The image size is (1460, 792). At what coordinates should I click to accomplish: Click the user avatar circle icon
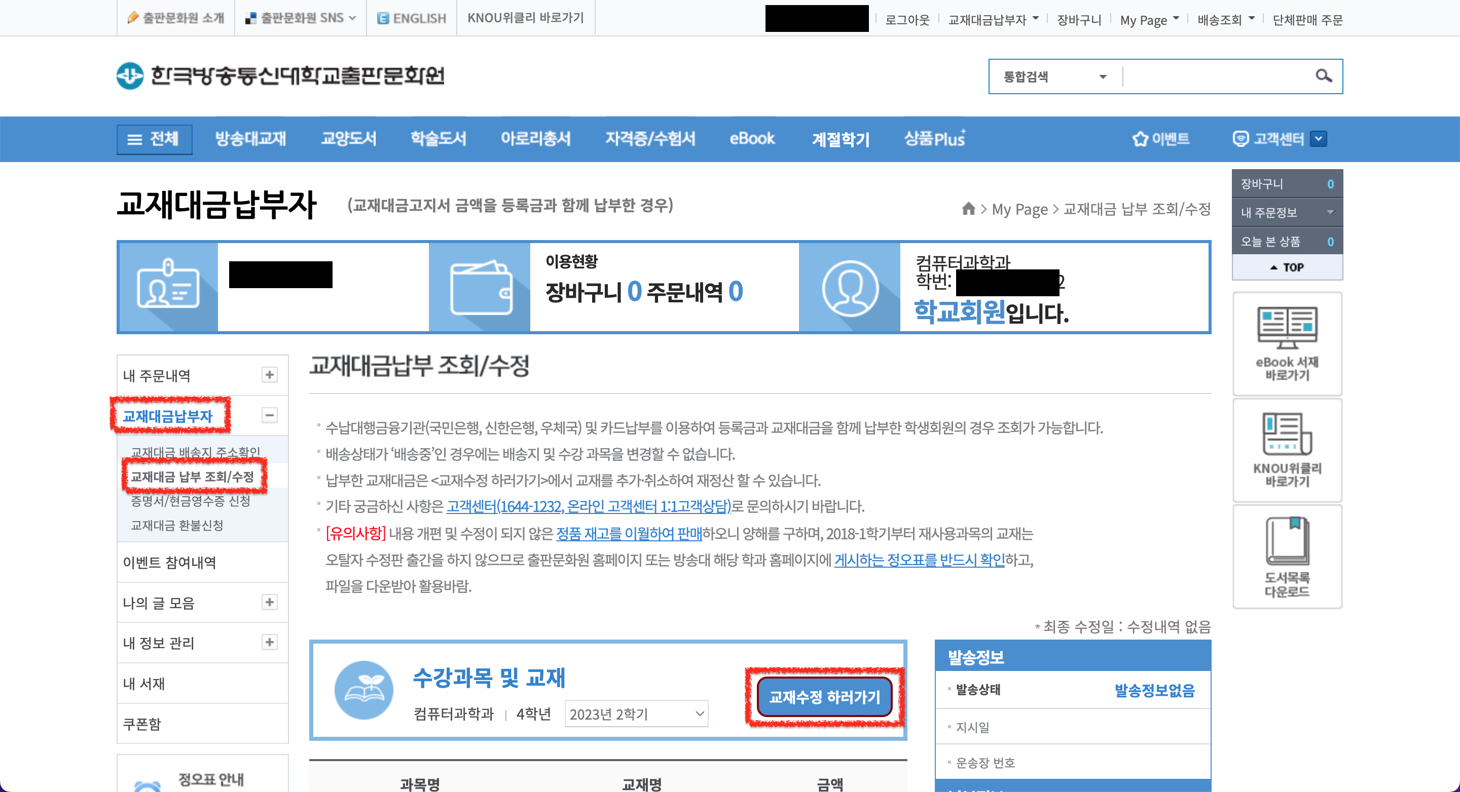coord(850,288)
